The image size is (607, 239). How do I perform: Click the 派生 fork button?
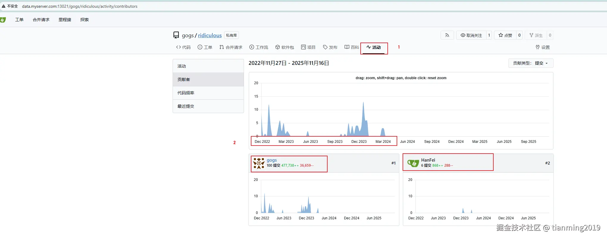536,35
